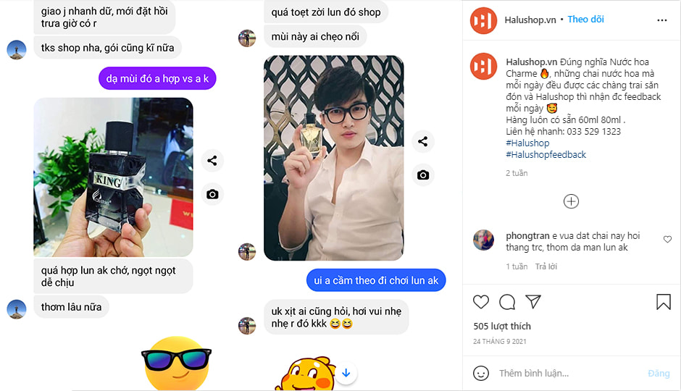Click camera icon beside King perfume photo
Screen dimensions: 681x391
pyautogui.click(x=212, y=194)
